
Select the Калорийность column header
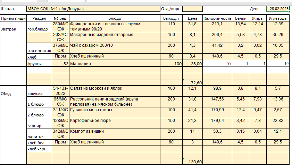click(217, 18)
